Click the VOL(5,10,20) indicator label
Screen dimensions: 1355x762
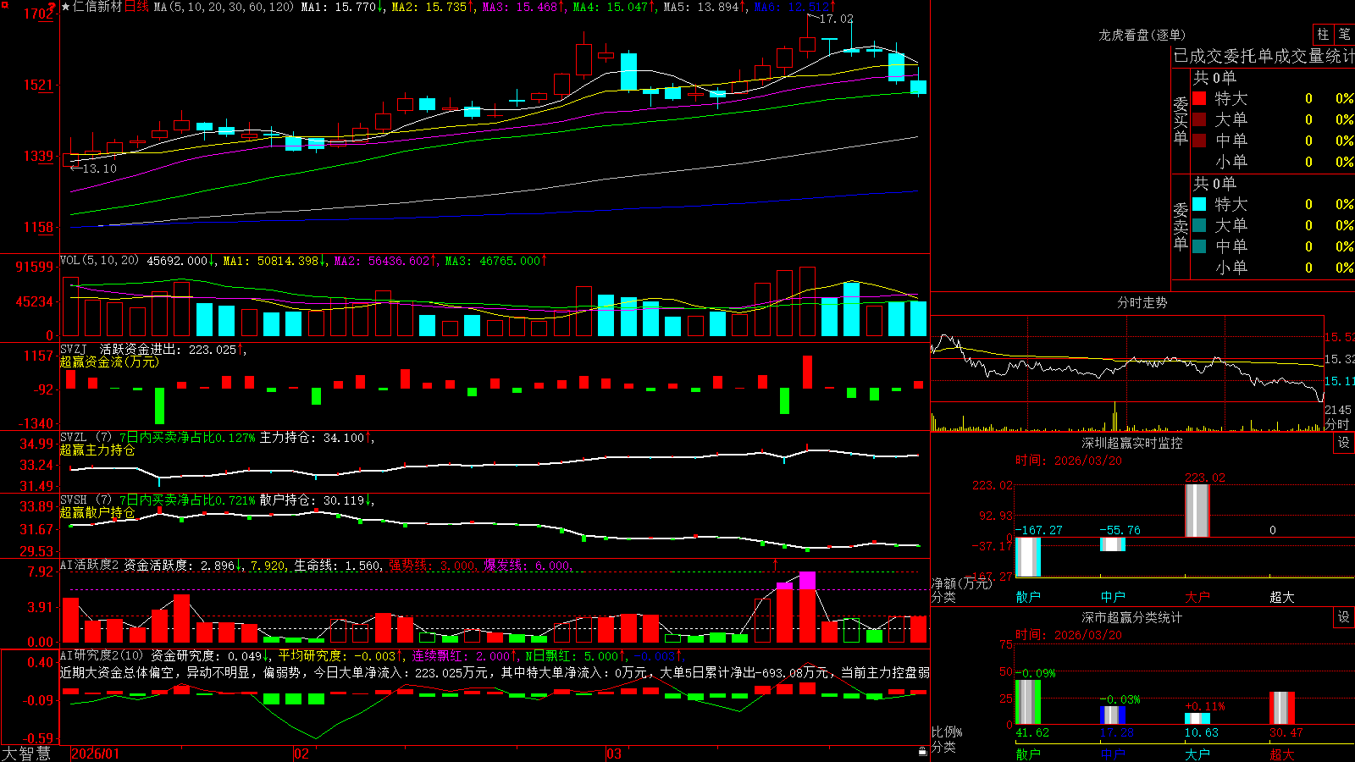click(x=99, y=261)
